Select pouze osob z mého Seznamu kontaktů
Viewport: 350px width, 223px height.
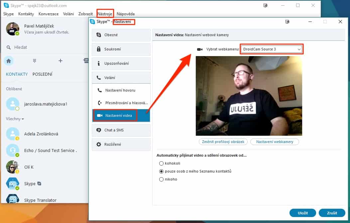(x=162, y=171)
